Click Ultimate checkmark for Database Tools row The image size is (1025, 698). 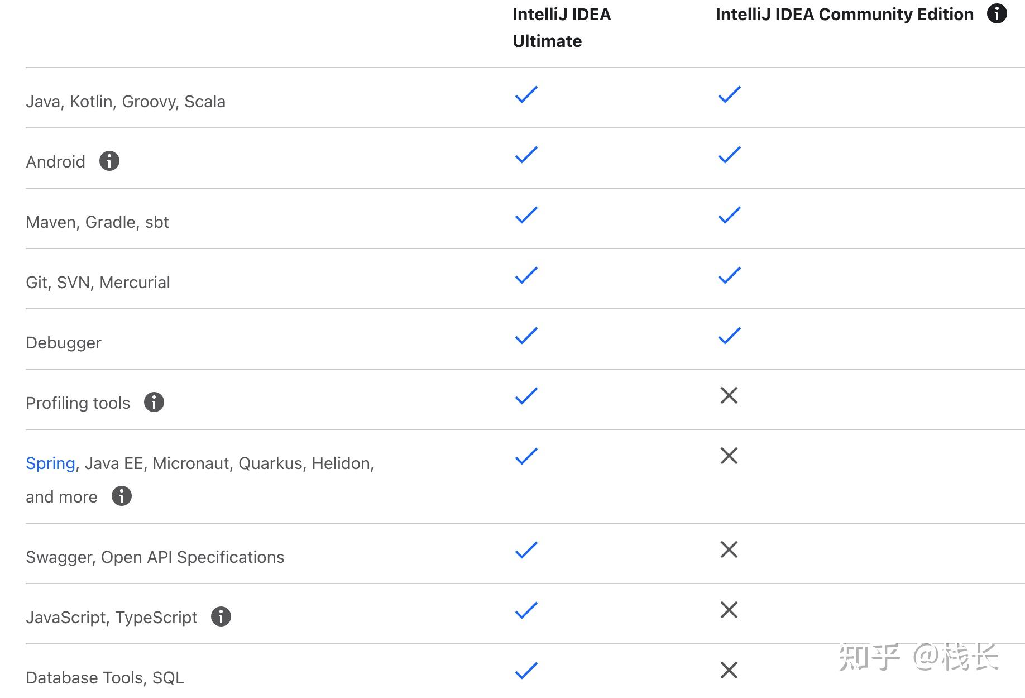coord(526,670)
